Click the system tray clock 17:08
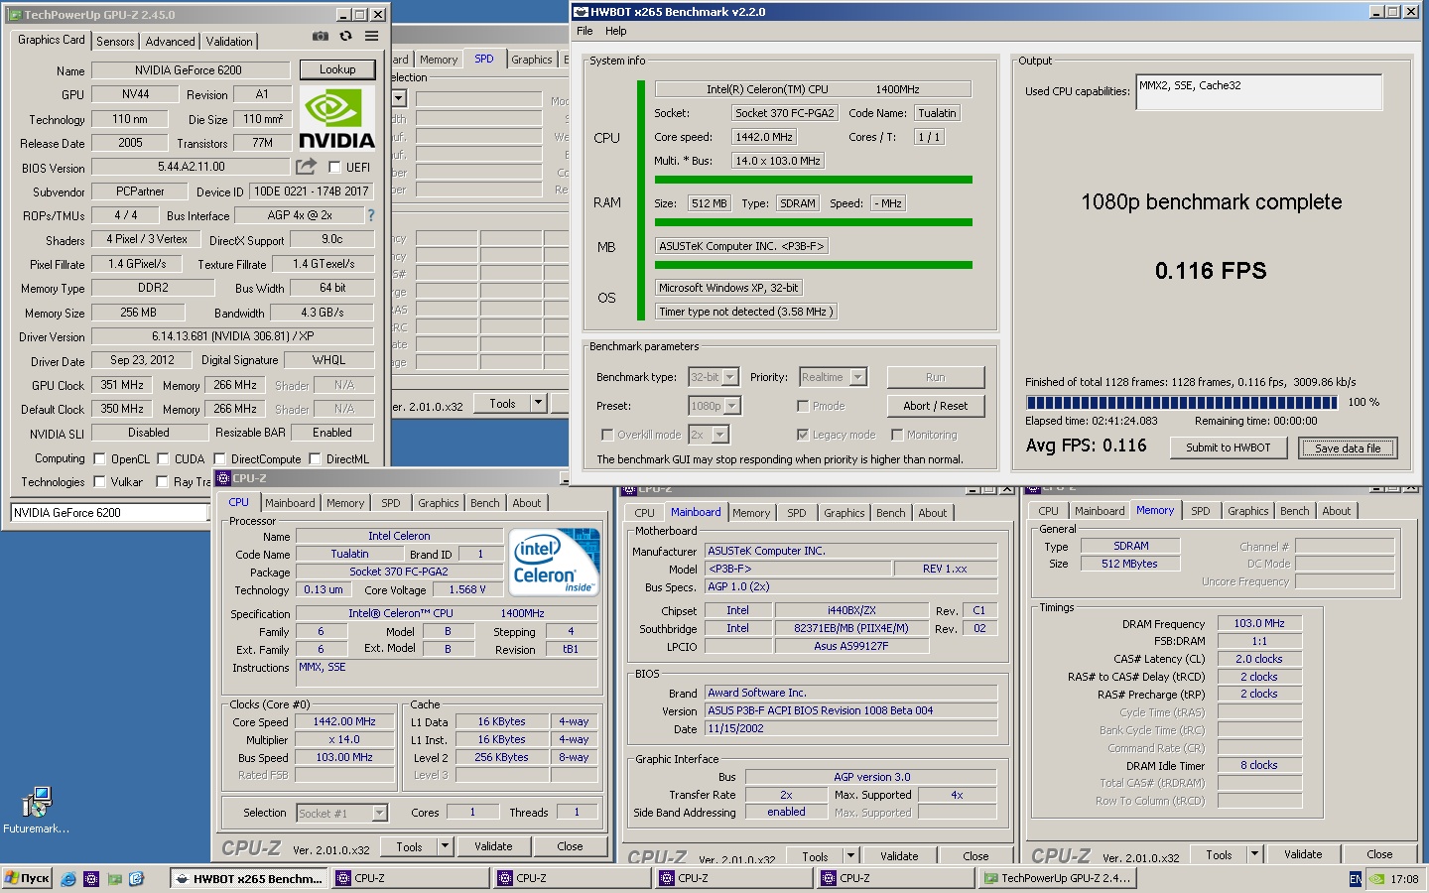The image size is (1429, 893). (1404, 879)
